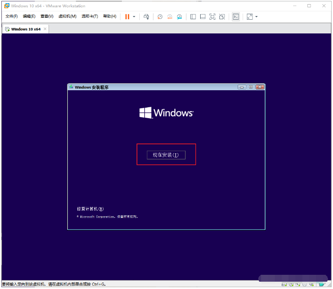Open the console view icon
The image size is (333, 289).
[235, 16]
